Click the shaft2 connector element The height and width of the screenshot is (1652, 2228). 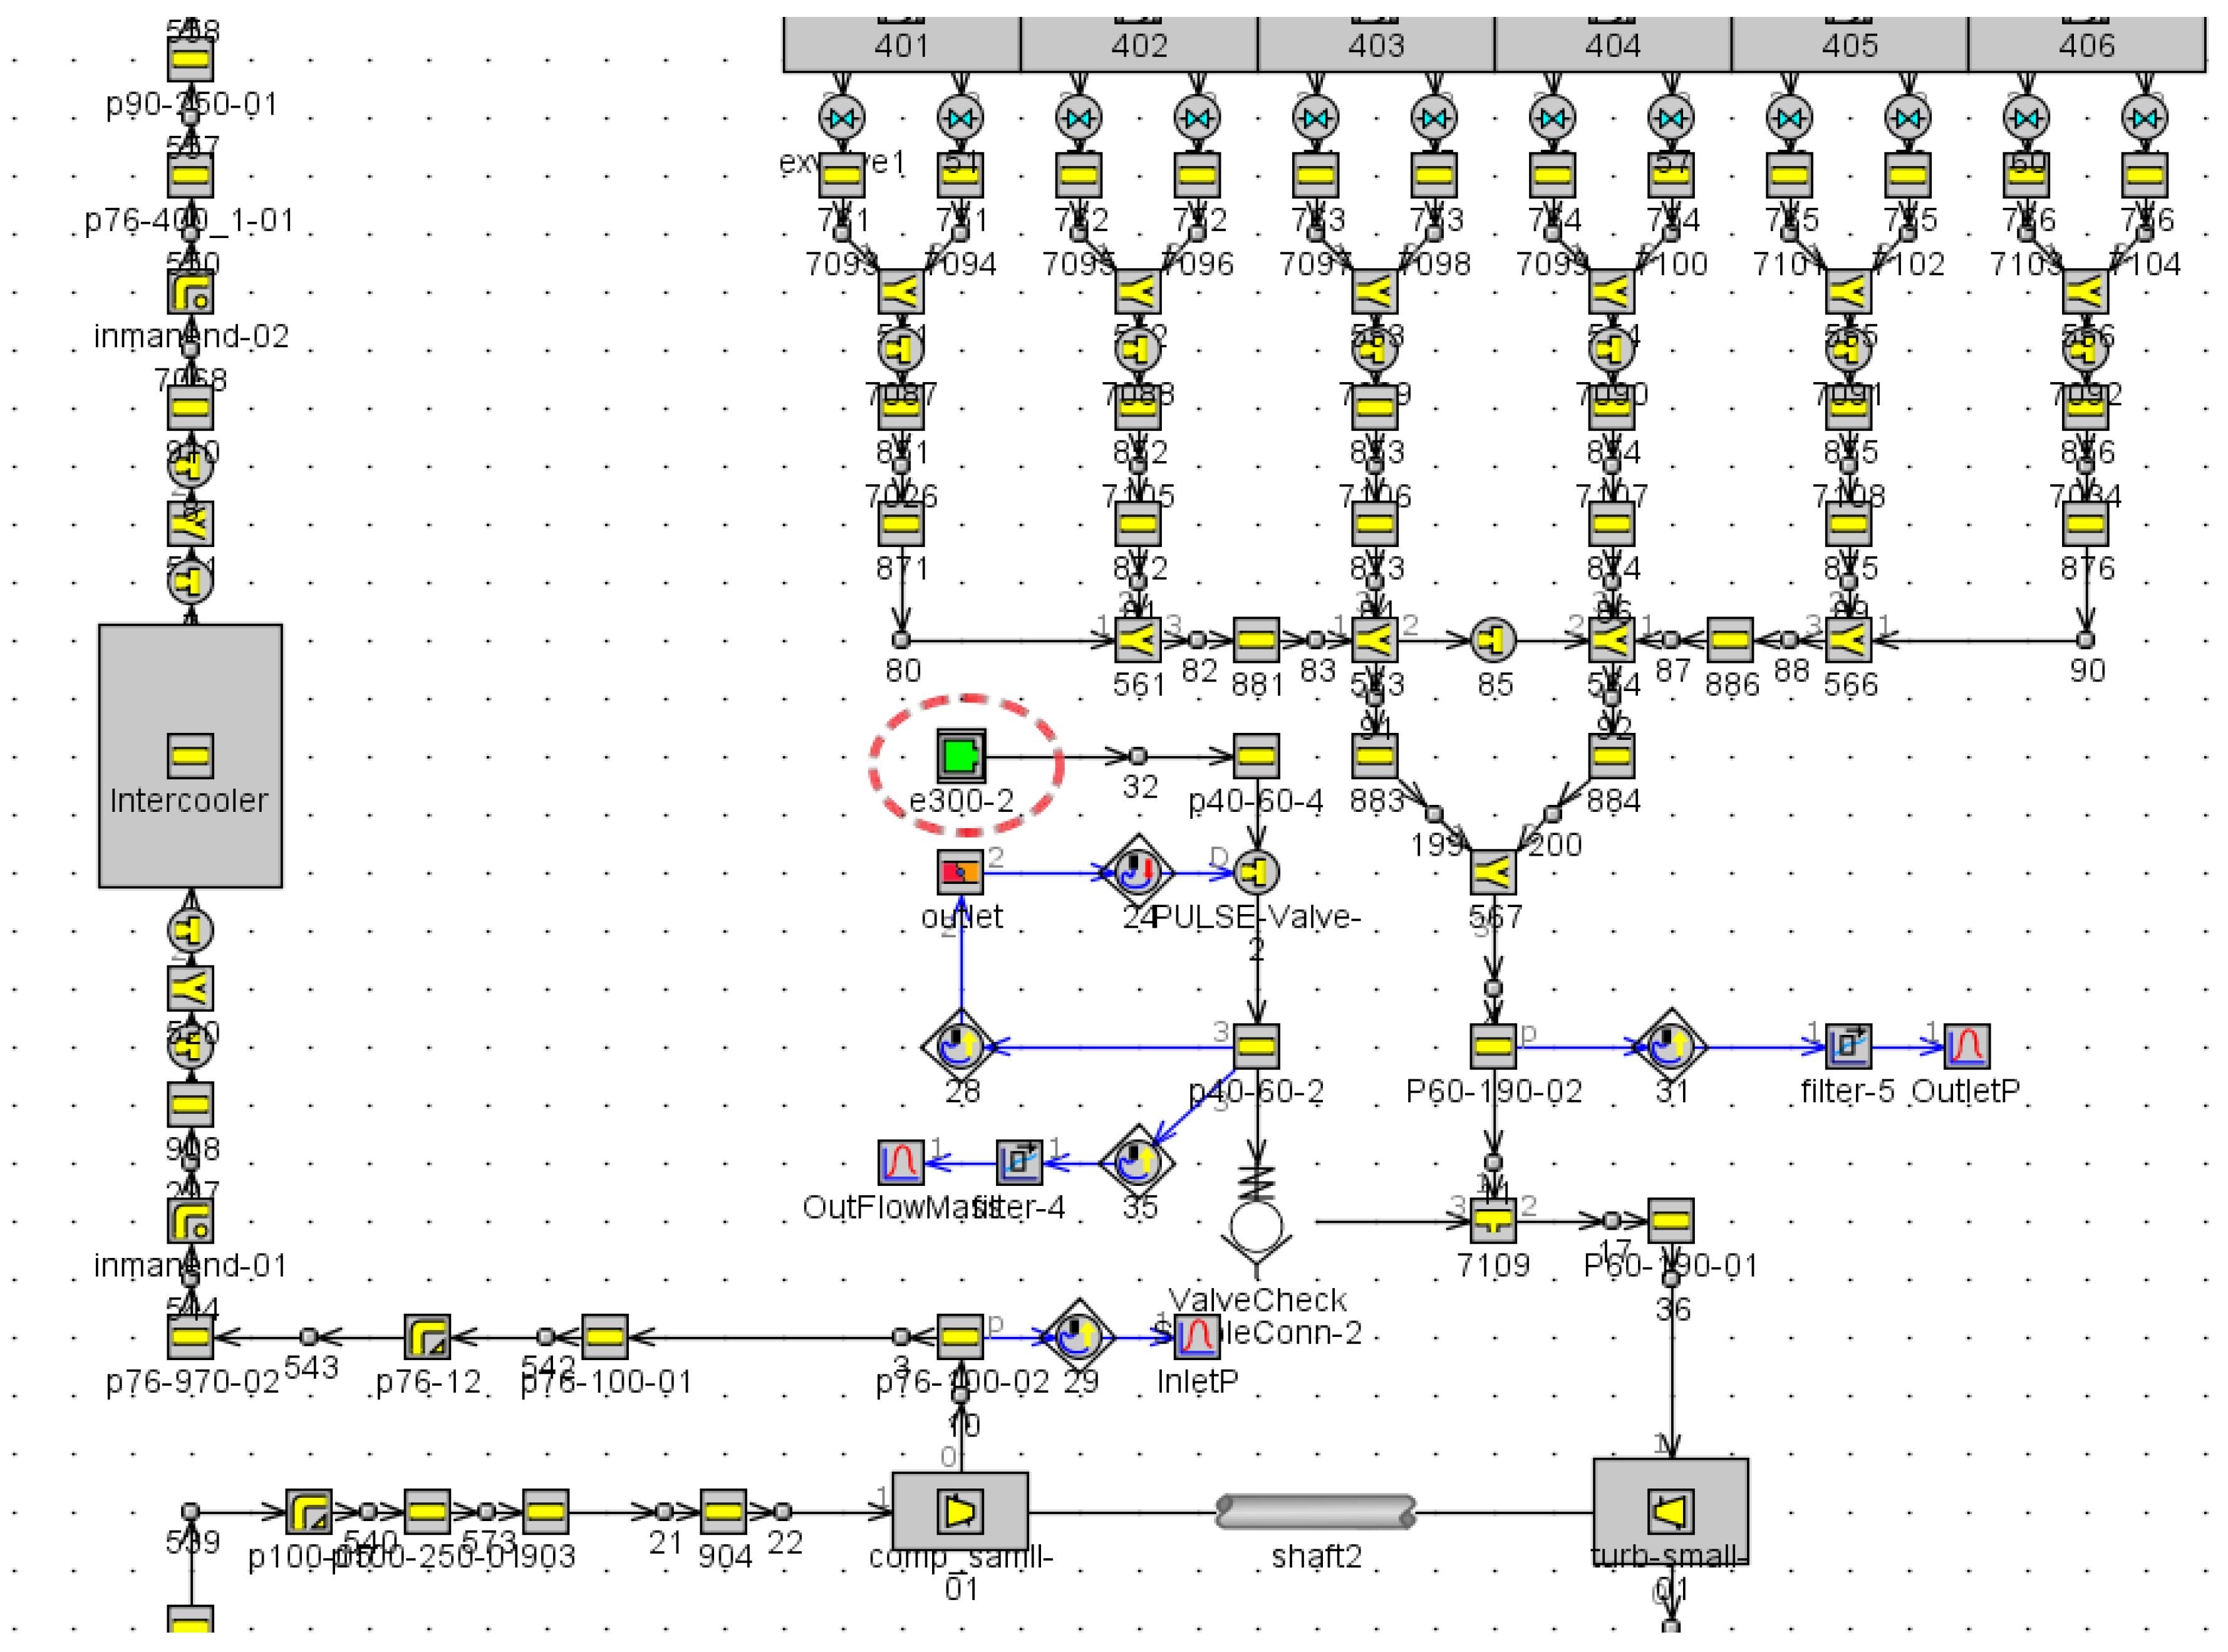point(1315,1513)
